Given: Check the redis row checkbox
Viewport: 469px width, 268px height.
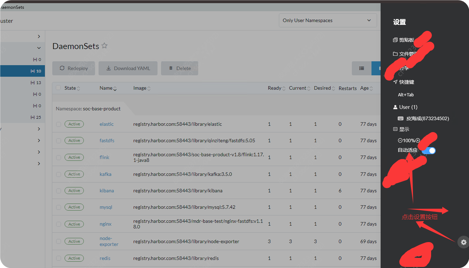Looking at the screenshot, I should point(59,258).
